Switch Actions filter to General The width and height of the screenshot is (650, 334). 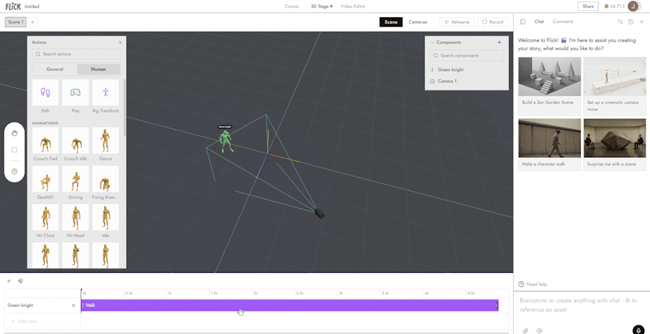(54, 69)
